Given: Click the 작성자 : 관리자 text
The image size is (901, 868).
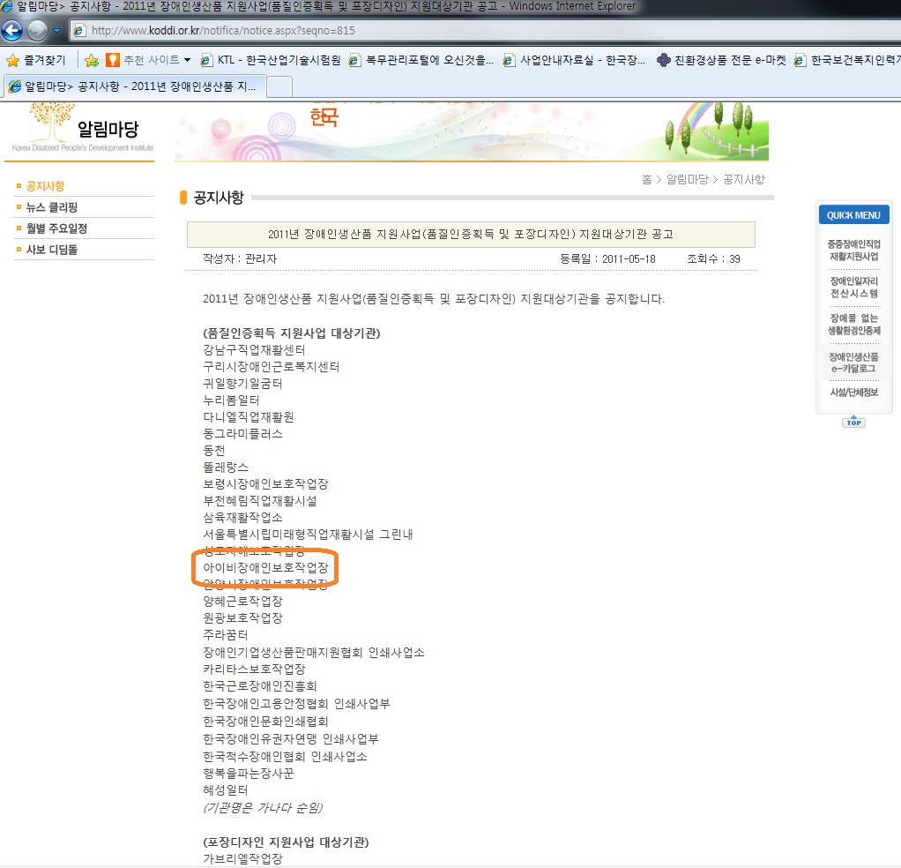Looking at the screenshot, I should [x=240, y=259].
